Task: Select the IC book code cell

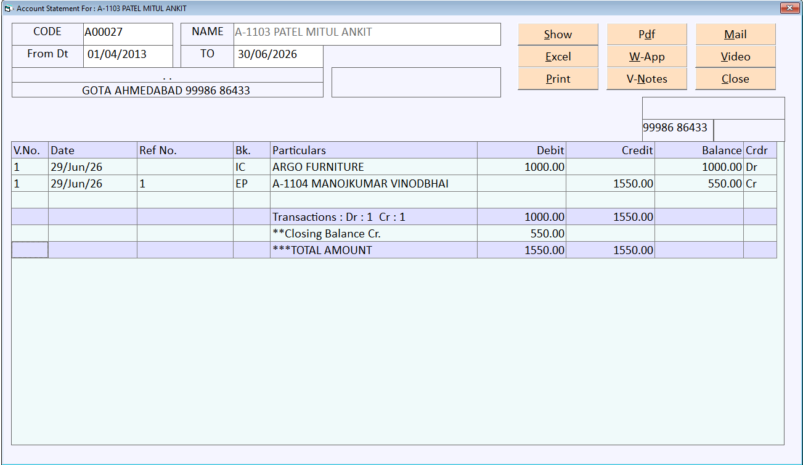Action: click(251, 167)
